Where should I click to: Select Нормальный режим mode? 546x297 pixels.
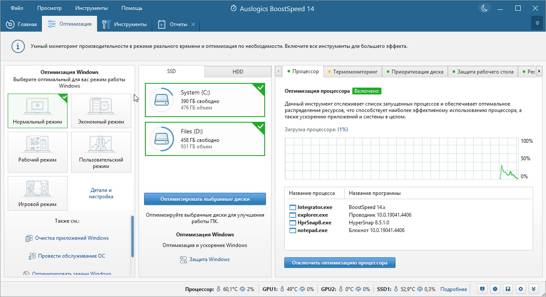coord(37,111)
